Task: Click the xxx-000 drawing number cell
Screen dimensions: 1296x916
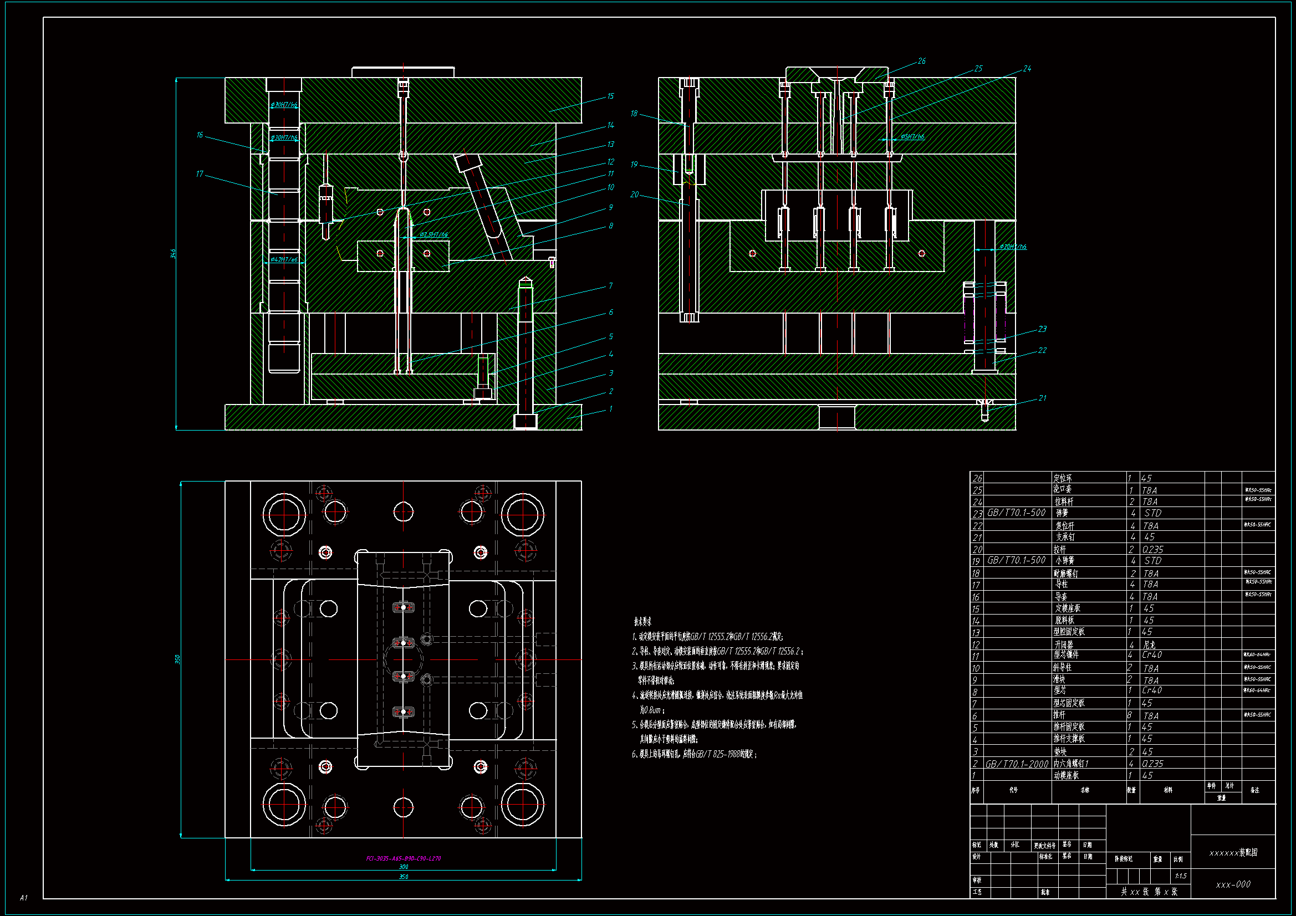Action: (1233, 884)
